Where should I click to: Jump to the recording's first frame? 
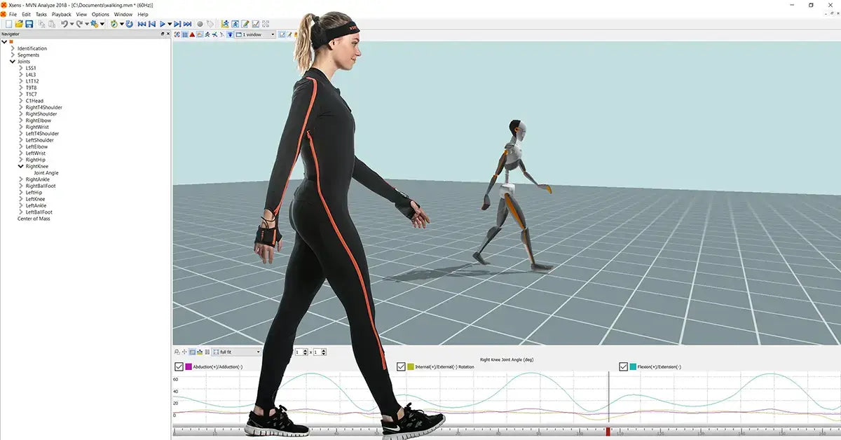[x=142, y=24]
